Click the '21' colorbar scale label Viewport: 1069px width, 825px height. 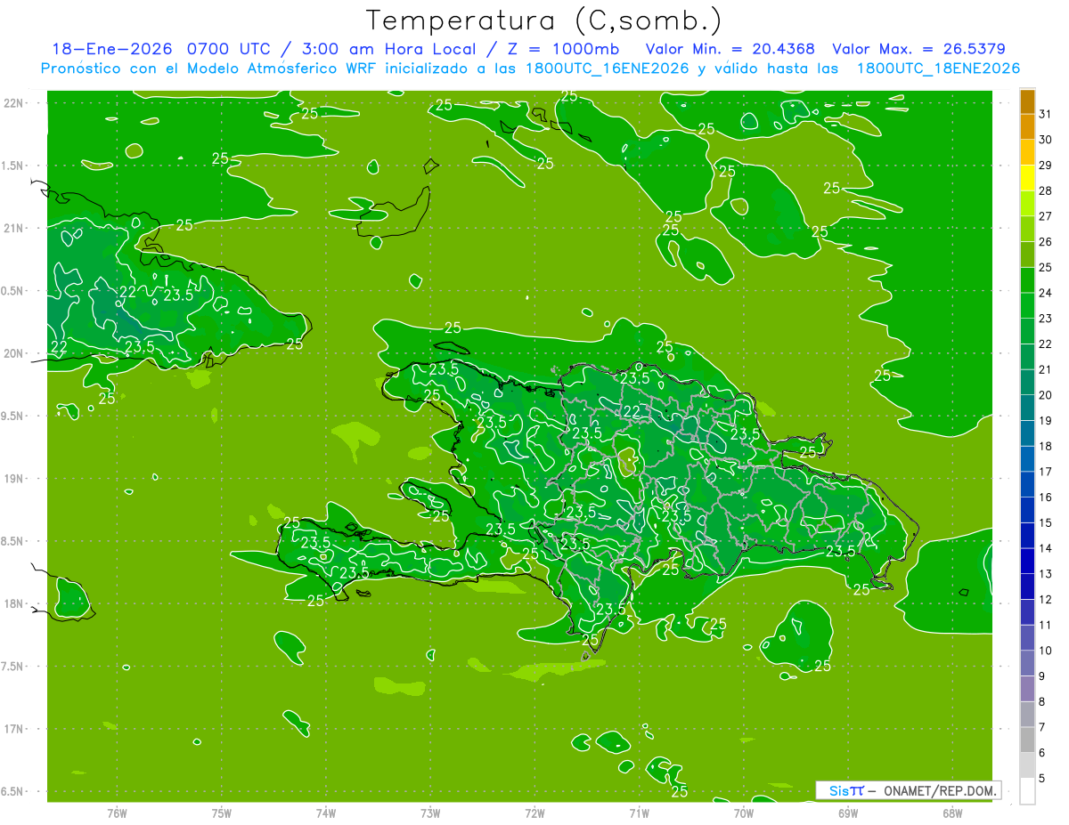pos(1047,369)
